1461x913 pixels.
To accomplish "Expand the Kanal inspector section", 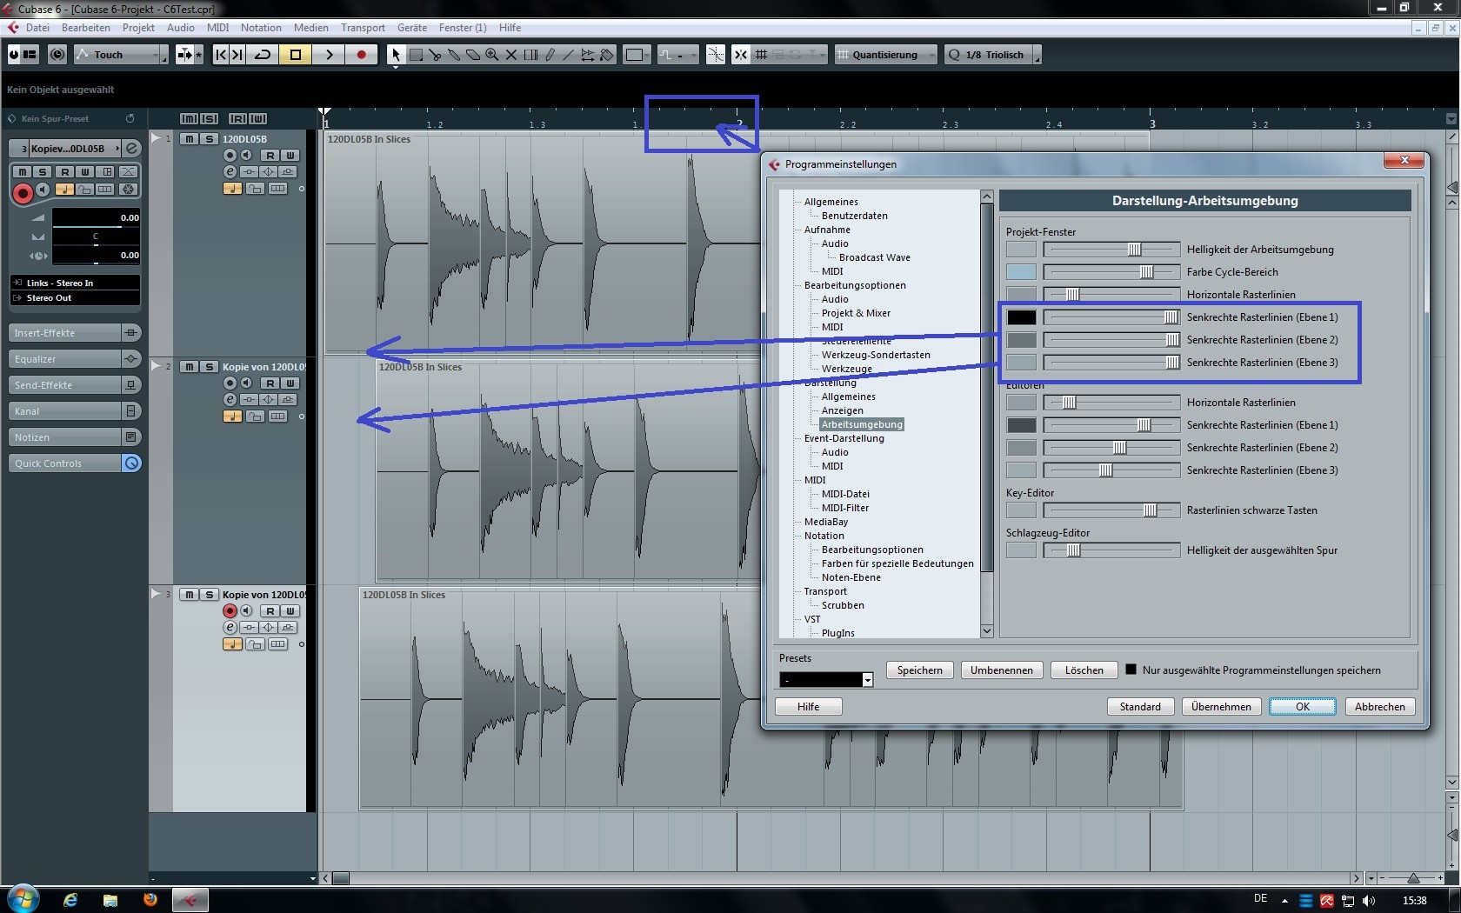I will (x=75, y=411).
